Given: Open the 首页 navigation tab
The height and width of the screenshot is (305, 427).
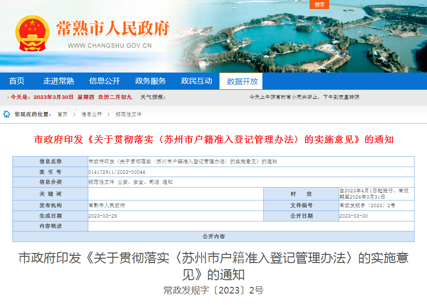Looking at the screenshot, I should pyautogui.click(x=18, y=81).
